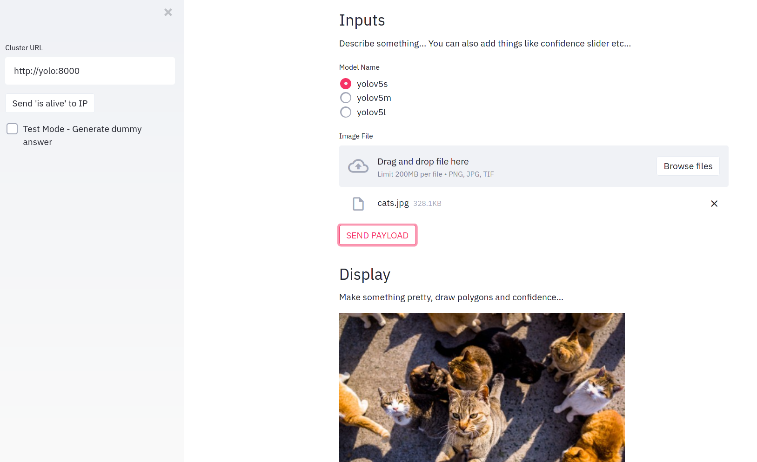Enable Test Mode dummy answer checkbox

pyautogui.click(x=13, y=129)
